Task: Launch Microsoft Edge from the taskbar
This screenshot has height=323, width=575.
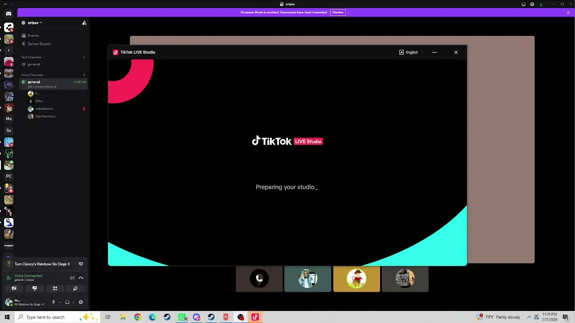Action: pyautogui.click(x=152, y=317)
